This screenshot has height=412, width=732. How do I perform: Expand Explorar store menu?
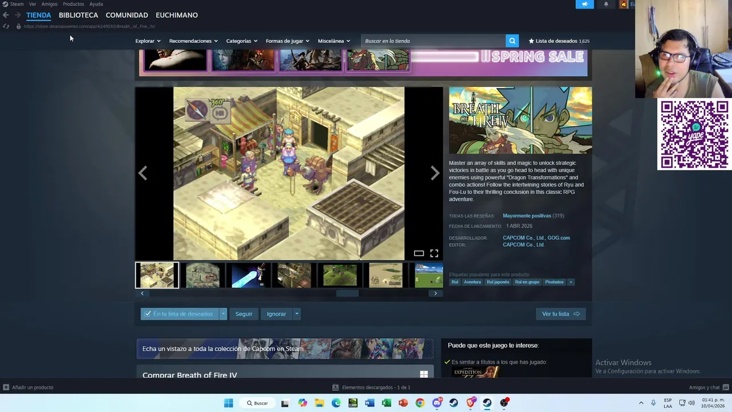click(148, 41)
